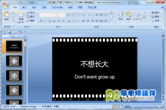
Task: Click the Copy icon under Cut
Action: pos(13,16)
